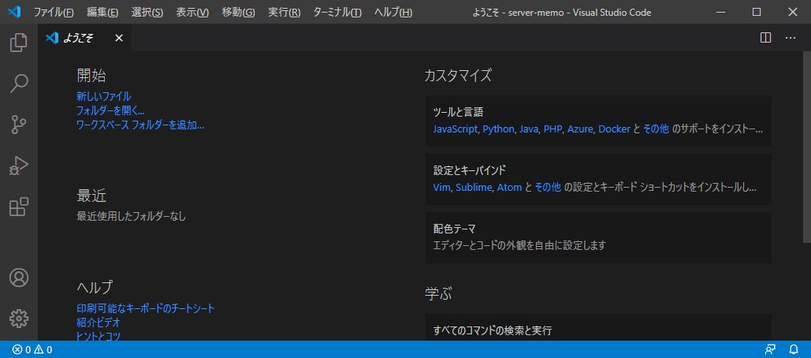Image resolution: width=811 pixels, height=358 pixels.
Task: Select the ようこそ editor tab
Action: [x=85, y=38]
